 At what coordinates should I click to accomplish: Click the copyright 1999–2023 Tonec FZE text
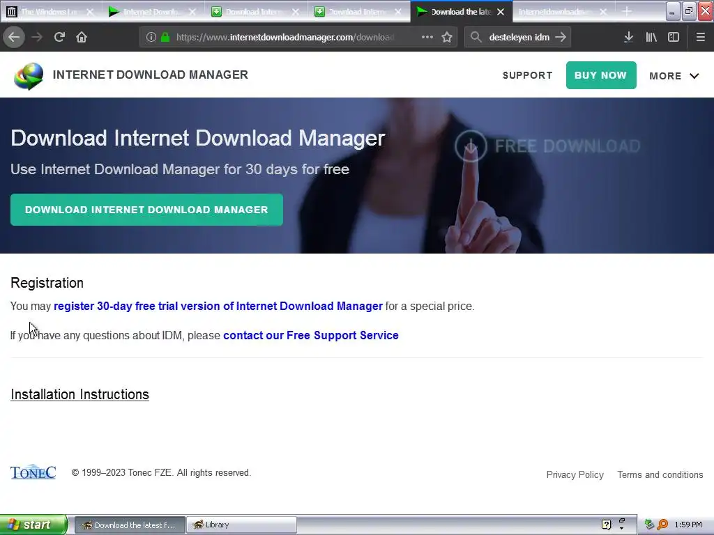click(x=161, y=473)
